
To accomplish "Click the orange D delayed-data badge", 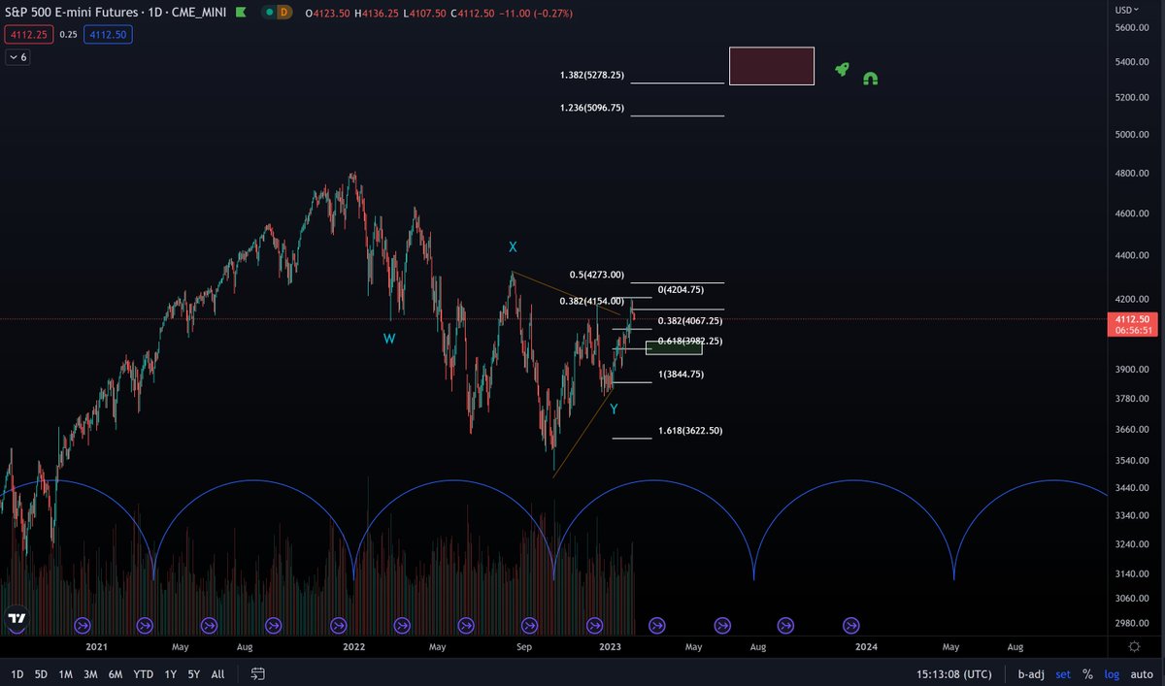I will click(x=283, y=13).
